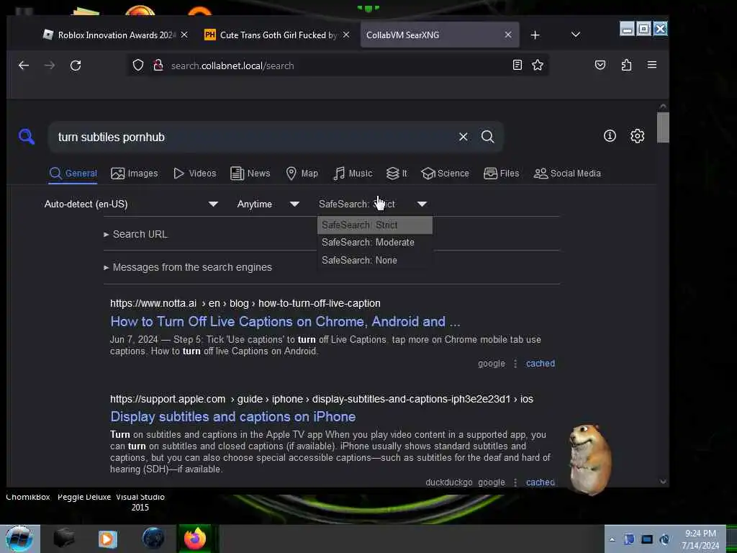Click the Firefox taskbar icon
Screen dimensions: 737x553
(194, 539)
